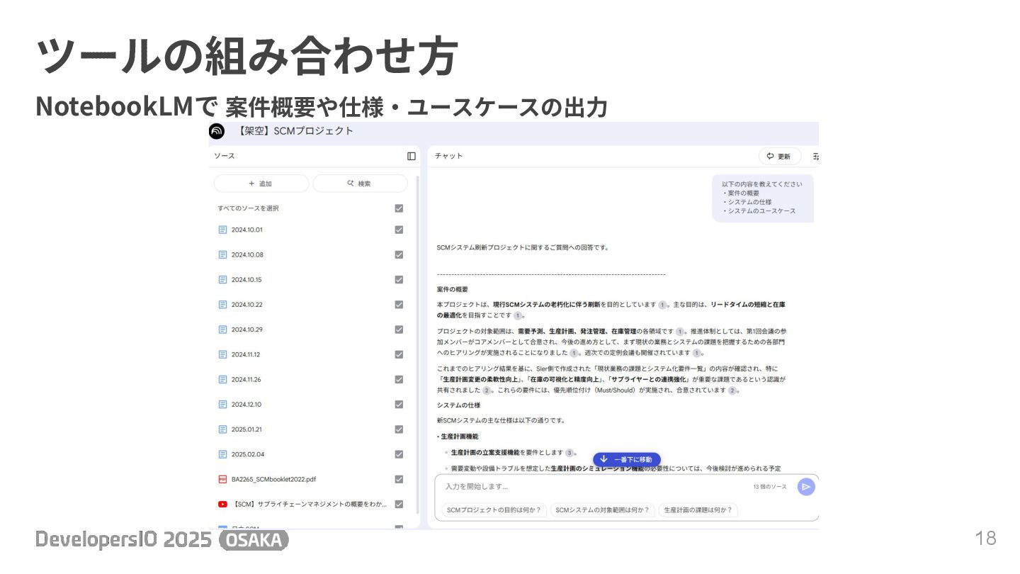Screen dimensions: 1020x574
Task: Click the 13 個のソース counter
Action: tap(770, 487)
